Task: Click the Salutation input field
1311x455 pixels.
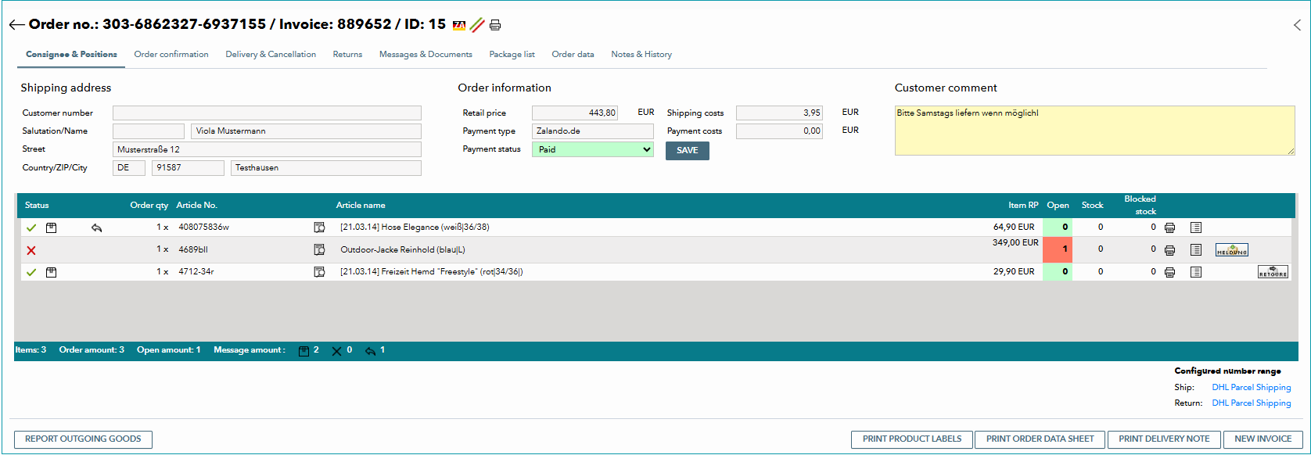Action: 149,131
